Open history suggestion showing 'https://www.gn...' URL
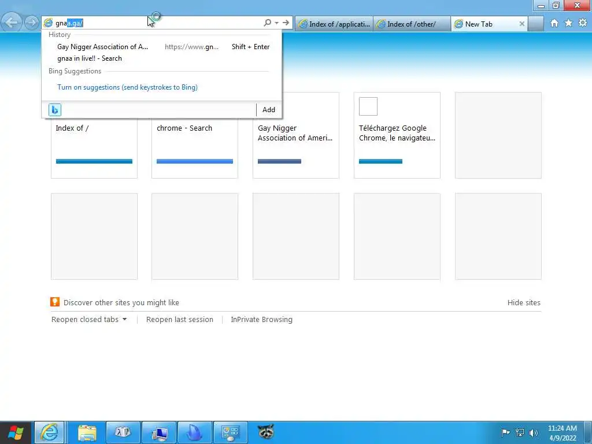Image resolution: width=592 pixels, height=444 pixels. click(x=163, y=47)
